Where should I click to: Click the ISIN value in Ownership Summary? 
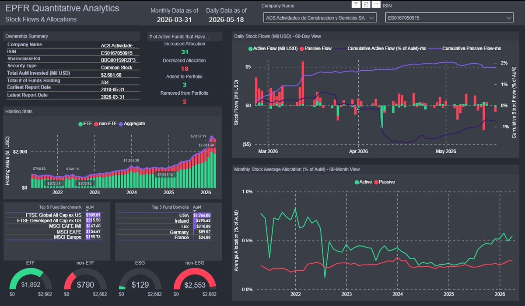116,53
